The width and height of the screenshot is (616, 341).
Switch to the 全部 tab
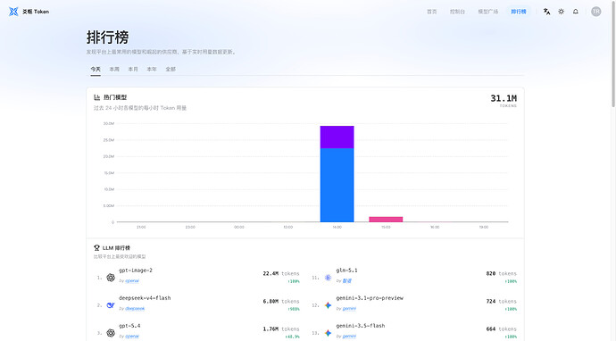(171, 69)
